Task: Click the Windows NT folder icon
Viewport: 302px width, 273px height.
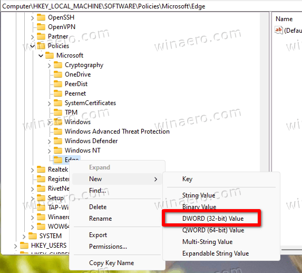Action: pyautogui.click(x=58, y=150)
